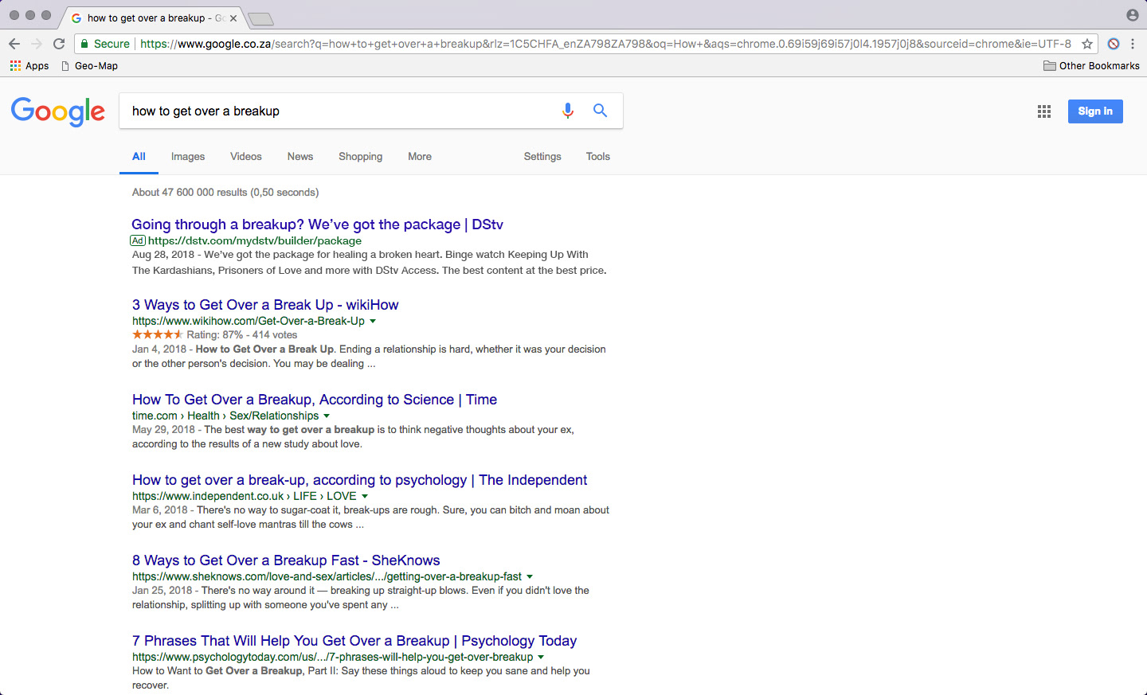Screen dimensions: 1147x695
Task: Click the 'how to get over a breakup' tab title
Action: (155, 18)
